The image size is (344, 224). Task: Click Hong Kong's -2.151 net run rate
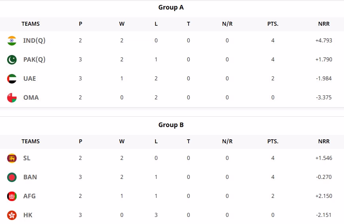pos(324,215)
